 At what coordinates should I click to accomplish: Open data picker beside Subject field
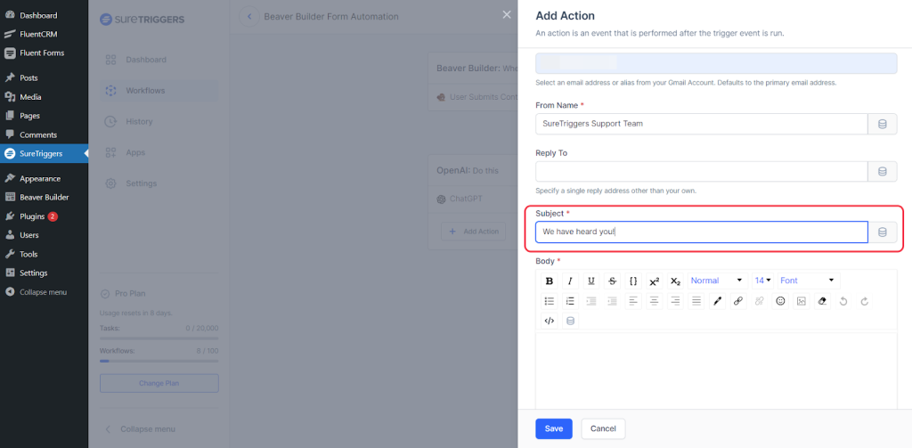pyautogui.click(x=883, y=232)
